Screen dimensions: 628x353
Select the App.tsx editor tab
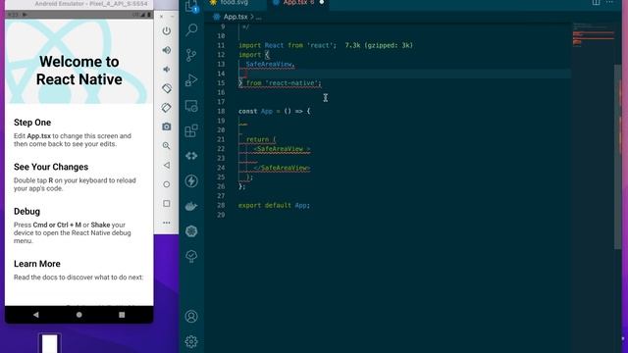298,3
